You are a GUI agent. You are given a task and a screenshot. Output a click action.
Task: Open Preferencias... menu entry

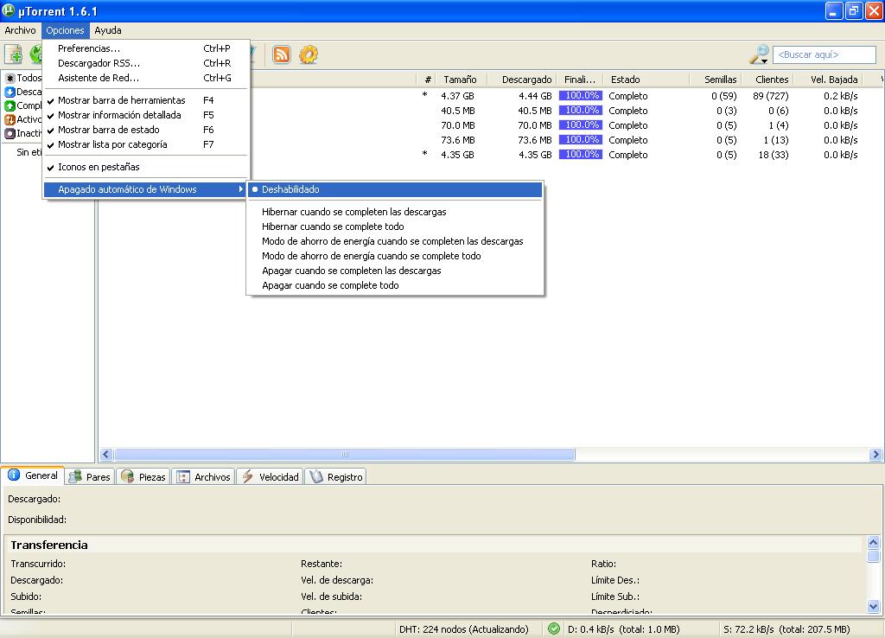tap(145, 48)
